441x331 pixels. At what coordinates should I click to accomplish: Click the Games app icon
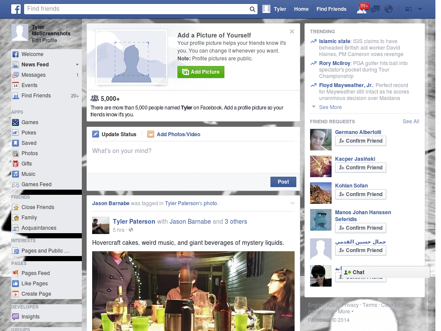point(16,122)
